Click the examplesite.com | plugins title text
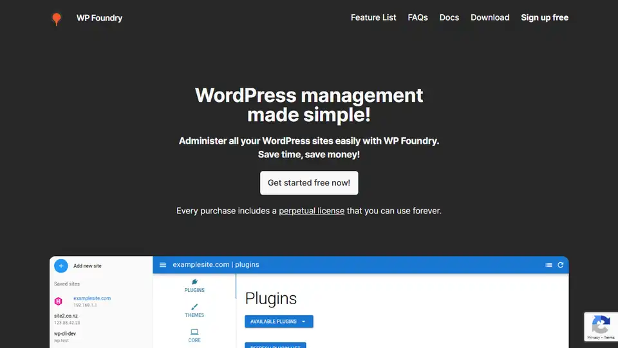618x348 pixels. pos(216,265)
